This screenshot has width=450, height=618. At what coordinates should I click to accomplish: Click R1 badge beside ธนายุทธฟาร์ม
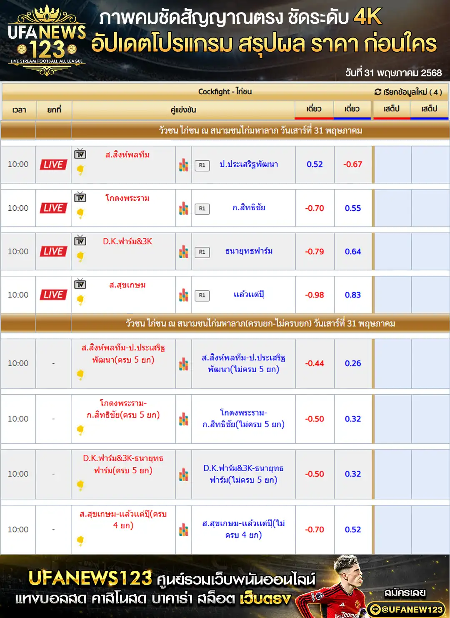tap(202, 252)
